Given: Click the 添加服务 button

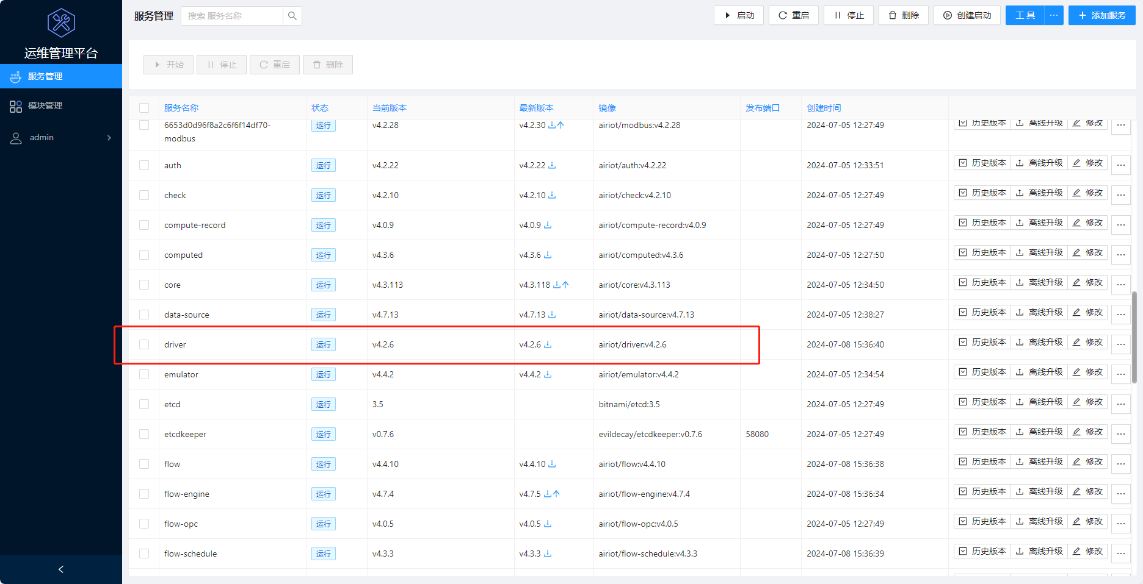Looking at the screenshot, I should (1102, 15).
